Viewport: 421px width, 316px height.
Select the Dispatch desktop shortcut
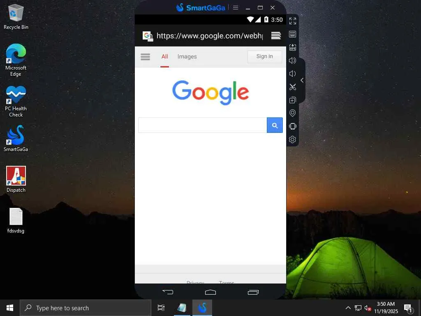(16, 179)
